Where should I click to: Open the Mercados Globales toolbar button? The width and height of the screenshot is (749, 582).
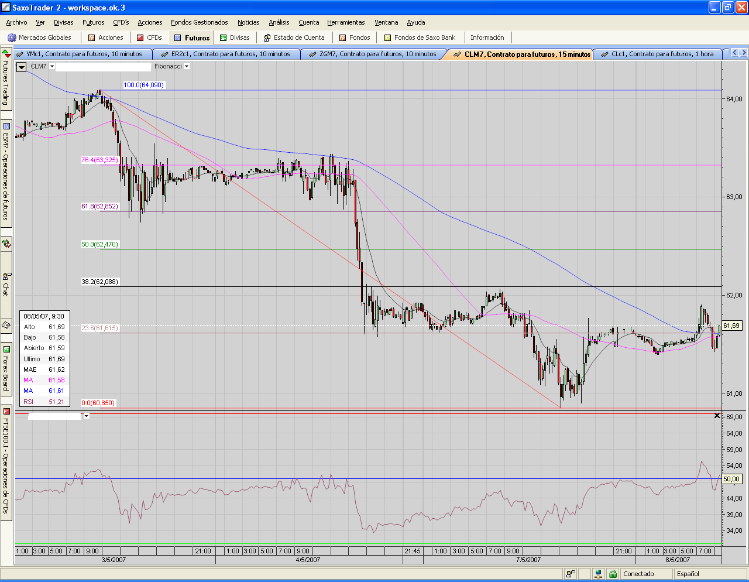point(39,37)
